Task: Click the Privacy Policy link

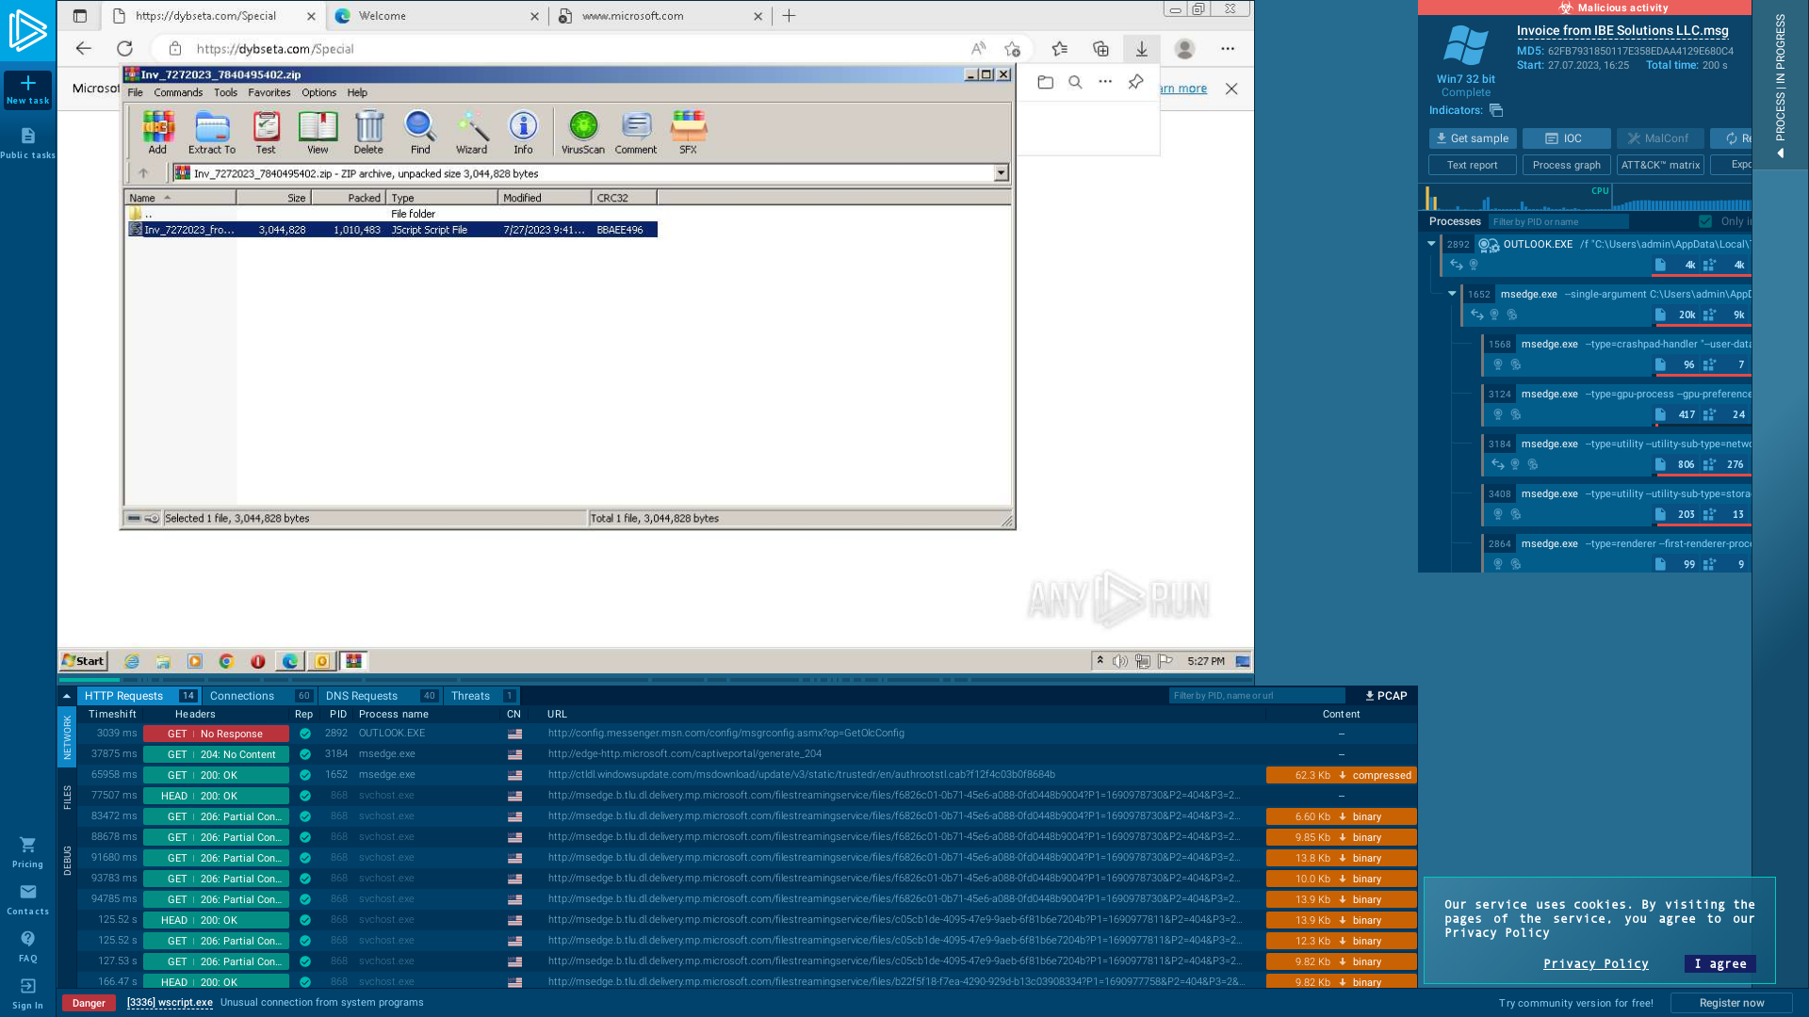Action: click(1595, 963)
